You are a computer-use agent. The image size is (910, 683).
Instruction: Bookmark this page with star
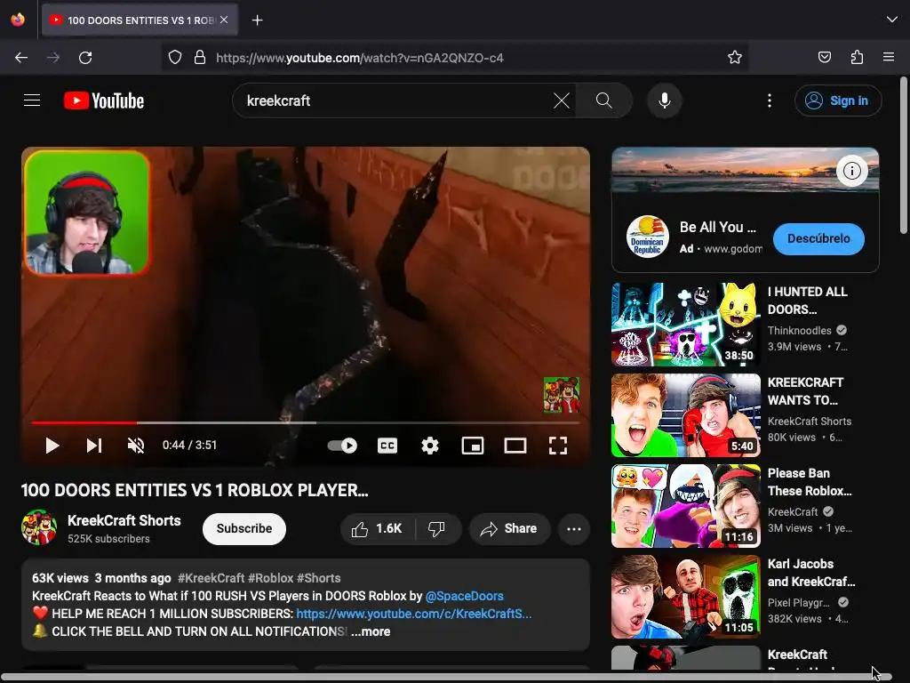735,58
